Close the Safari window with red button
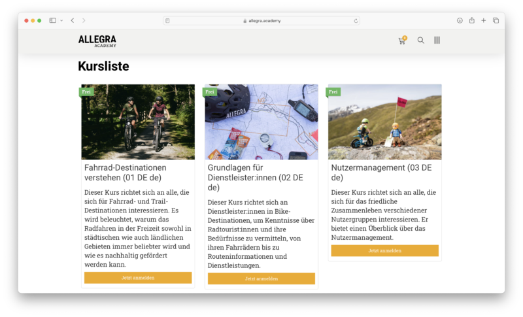Image resolution: width=523 pixels, height=317 pixels. 26,21
